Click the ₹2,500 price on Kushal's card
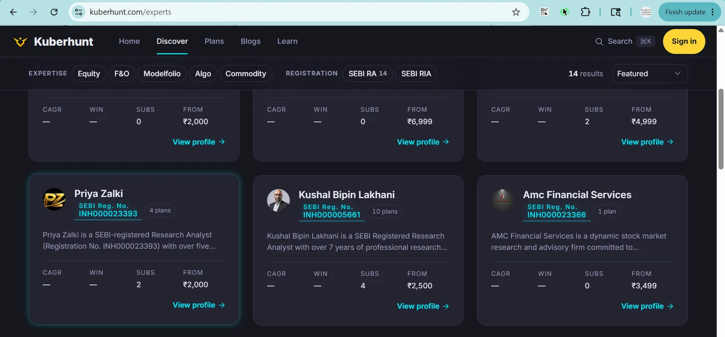 420,286
